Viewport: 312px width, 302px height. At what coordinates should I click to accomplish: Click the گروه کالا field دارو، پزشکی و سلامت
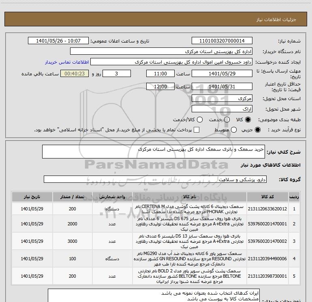pos(155,179)
